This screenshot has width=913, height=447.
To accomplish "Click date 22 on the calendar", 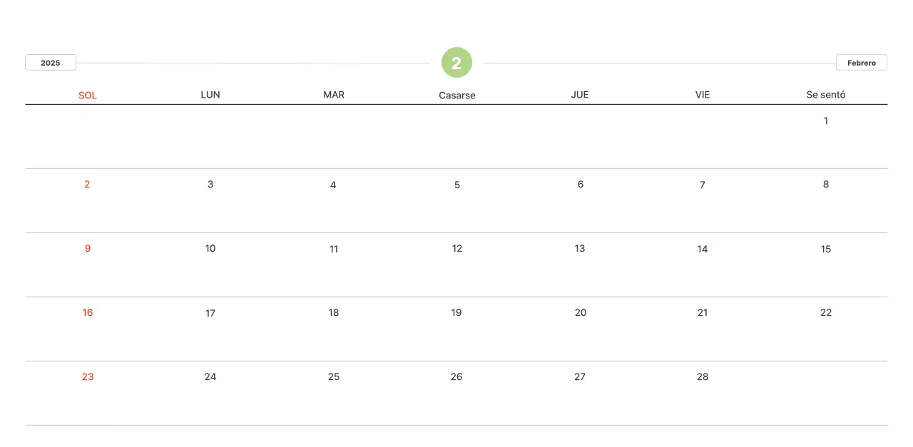I will click(x=826, y=312).
